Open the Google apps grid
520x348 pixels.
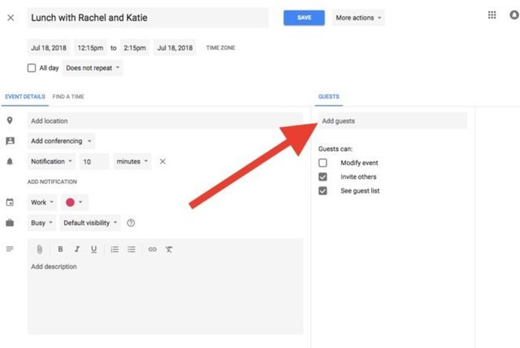(x=492, y=16)
